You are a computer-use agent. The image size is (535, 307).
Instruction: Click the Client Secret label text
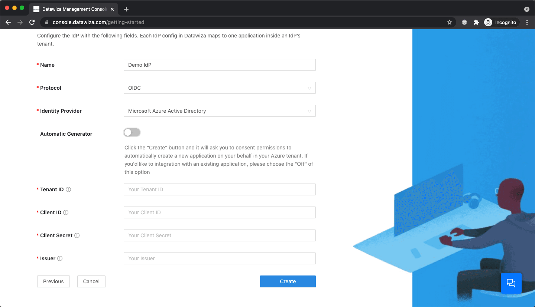click(56, 235)
